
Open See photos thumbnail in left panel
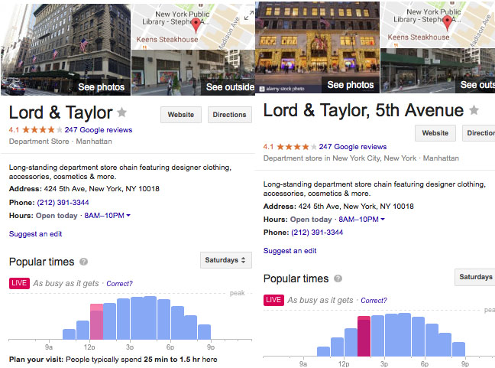coord(66,50)
